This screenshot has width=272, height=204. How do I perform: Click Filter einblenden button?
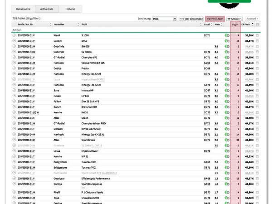click(x=191, y=19)
